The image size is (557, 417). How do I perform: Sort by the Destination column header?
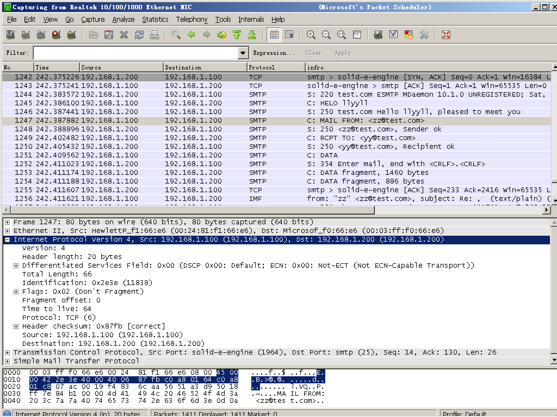tap(205, 67)
